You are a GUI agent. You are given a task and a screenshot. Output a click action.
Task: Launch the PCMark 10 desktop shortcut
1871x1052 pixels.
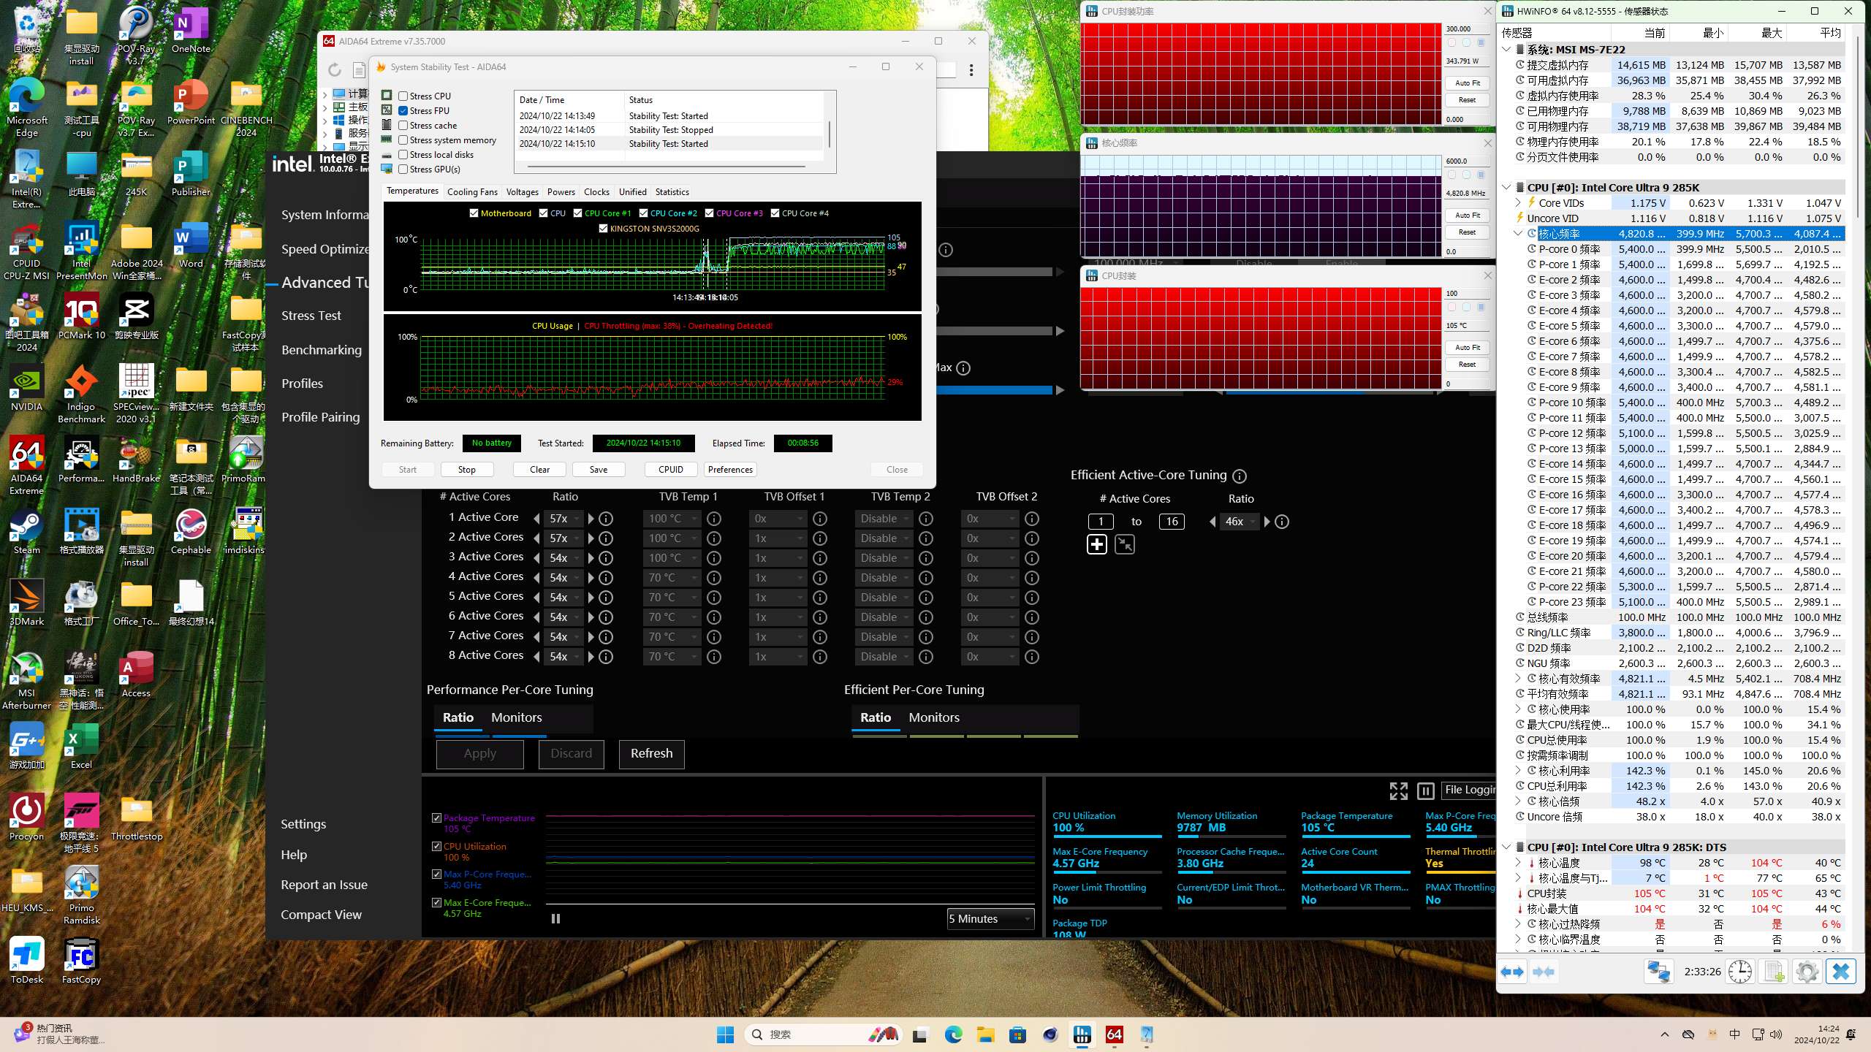pyautogui.click(x=81, y=316)
